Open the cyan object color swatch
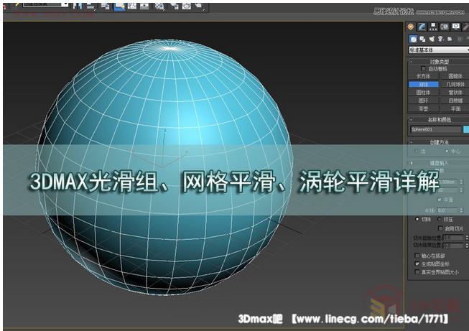The height and width of the screenshot is (331, 469). tap(466, 129)
